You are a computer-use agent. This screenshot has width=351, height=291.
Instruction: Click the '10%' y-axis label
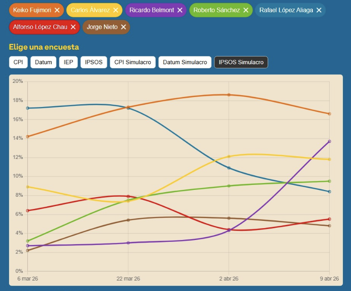[18, 176]
